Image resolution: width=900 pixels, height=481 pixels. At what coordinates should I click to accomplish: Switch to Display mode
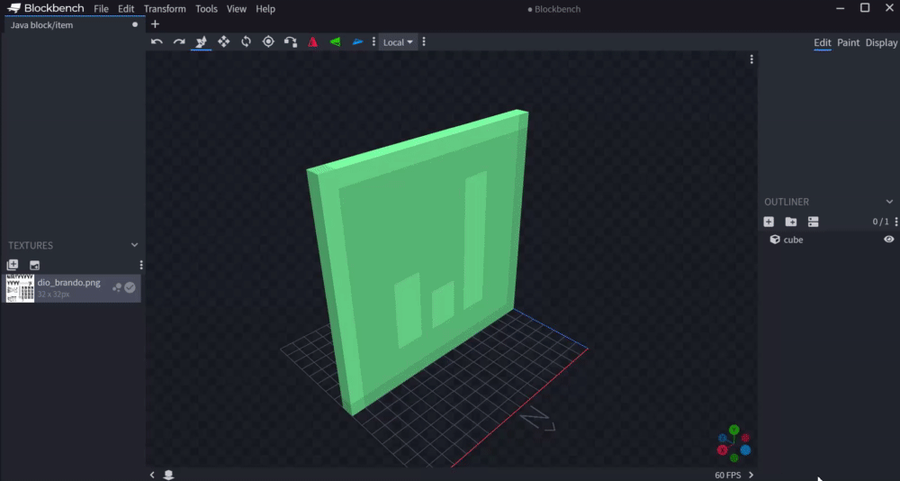[882, 42]
